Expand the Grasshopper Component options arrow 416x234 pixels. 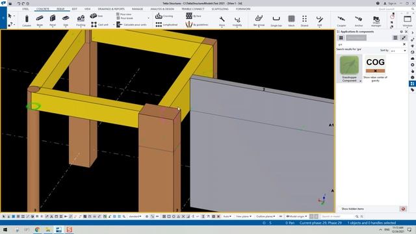[x=360, y=81]
